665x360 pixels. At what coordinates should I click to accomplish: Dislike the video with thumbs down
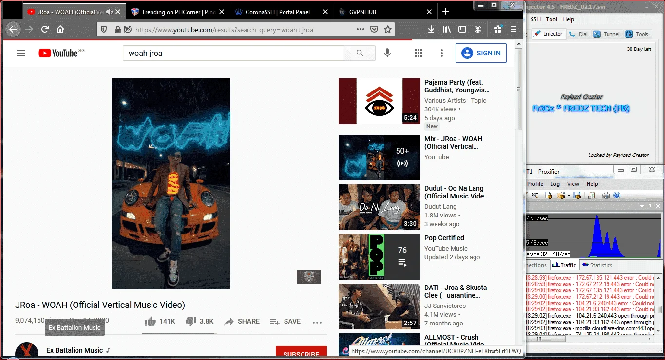[x=191, y=321]
